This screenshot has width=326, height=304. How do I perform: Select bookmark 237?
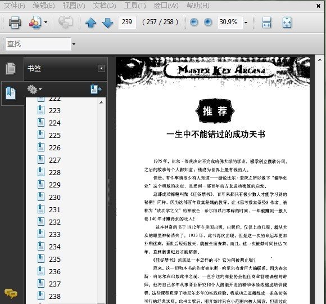point(55,284)
